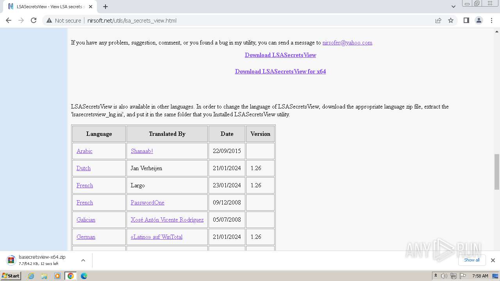
Task: Open Xosé Antón Vicente Rodríguez link
Action: (x=167, y=220)
